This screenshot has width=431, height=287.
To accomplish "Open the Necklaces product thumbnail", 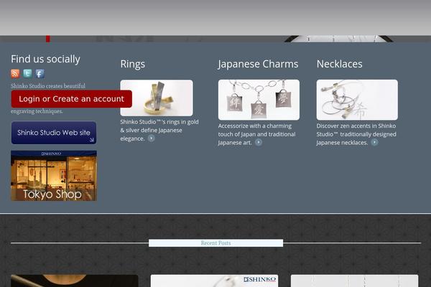I will pyautogui.click(x=357, y=100).
